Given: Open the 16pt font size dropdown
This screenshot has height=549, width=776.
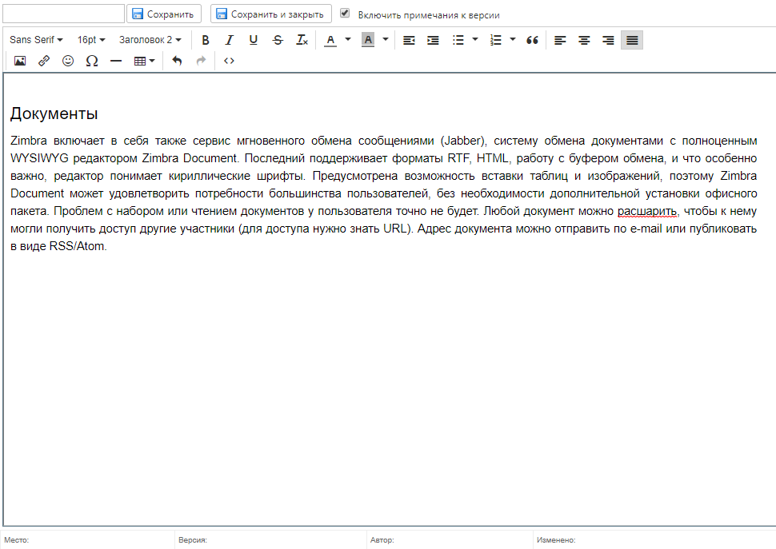Looking at the screenshot, I should tap(91, 40).
